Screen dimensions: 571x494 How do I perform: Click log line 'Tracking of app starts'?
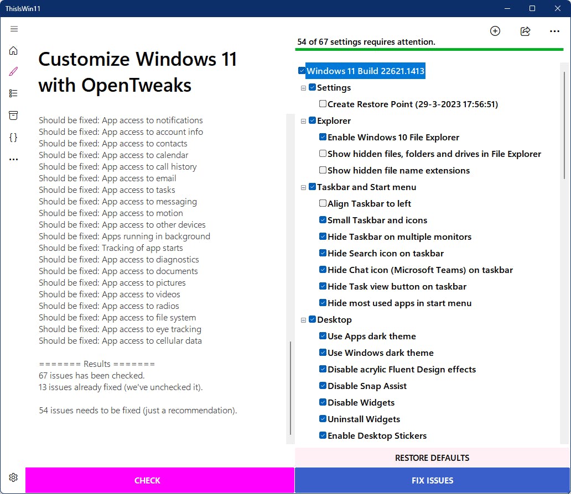111,248
